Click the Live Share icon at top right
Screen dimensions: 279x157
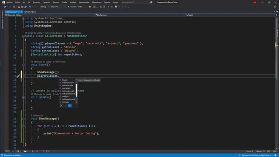click(x=275, y=7)
